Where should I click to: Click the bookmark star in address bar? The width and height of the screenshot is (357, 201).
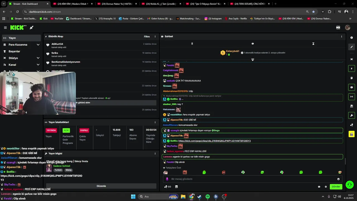tap(313, 12)
